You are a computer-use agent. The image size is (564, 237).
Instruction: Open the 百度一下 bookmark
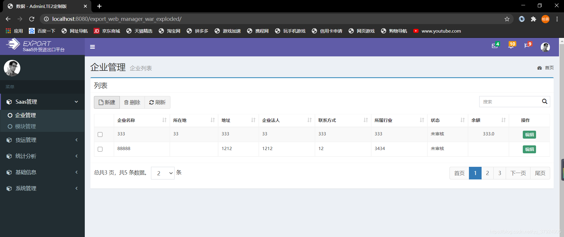tap(42, 31)
